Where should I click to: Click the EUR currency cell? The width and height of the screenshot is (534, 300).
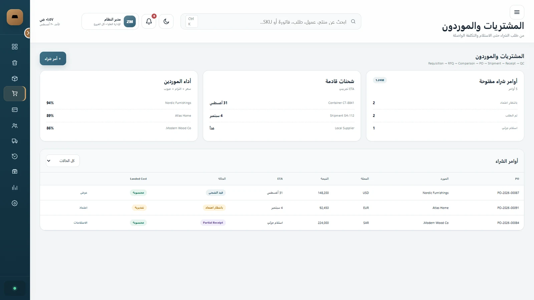coord(366,208)
